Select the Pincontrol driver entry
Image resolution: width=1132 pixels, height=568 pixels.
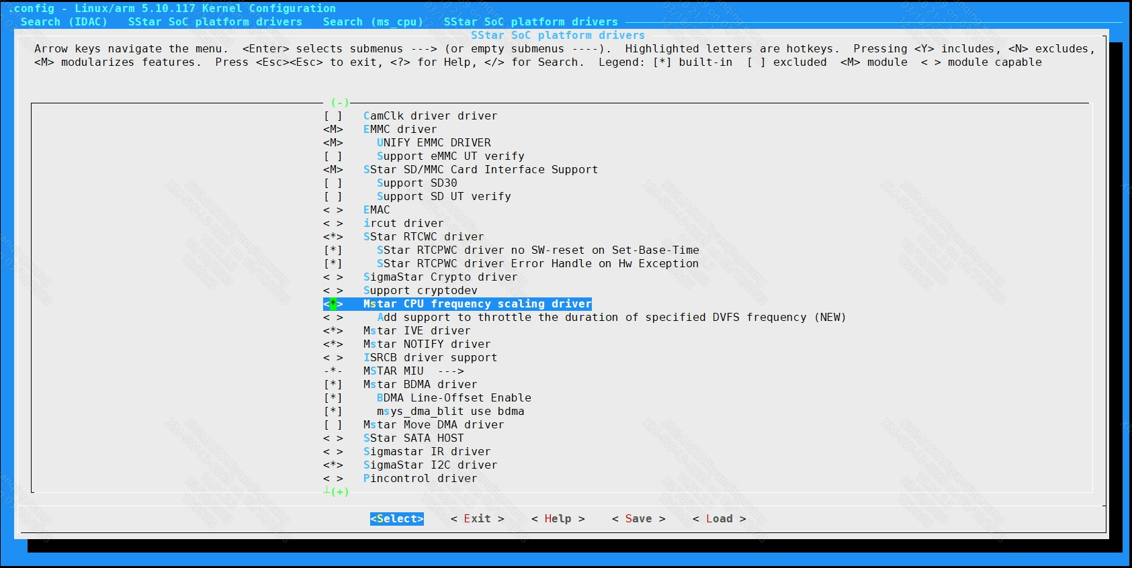(x=421, y=478)
